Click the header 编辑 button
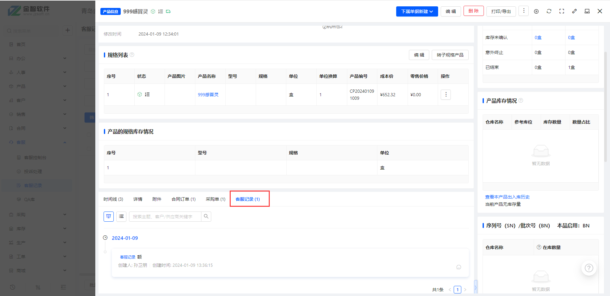 click(x=451, y=11)
